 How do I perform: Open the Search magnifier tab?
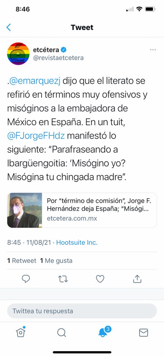pyautogui.click(x=61, y=333)
